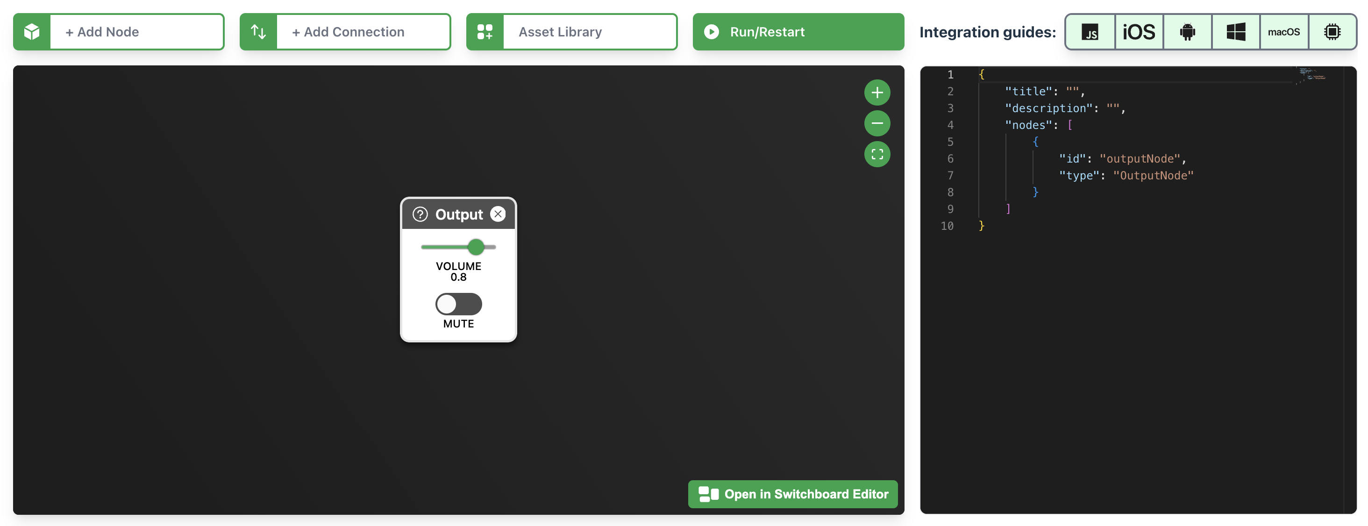Drag the VOLUME slider on Output node
Viewport: 1368px width, 526px height.
(x=477, y=247)
